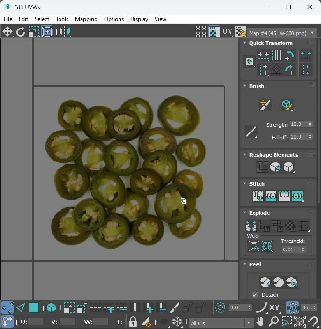Screen dimensions: 321x329
Task: Click the UV coordinate space button
Action: pyautogui.click(x=227, y=32)
